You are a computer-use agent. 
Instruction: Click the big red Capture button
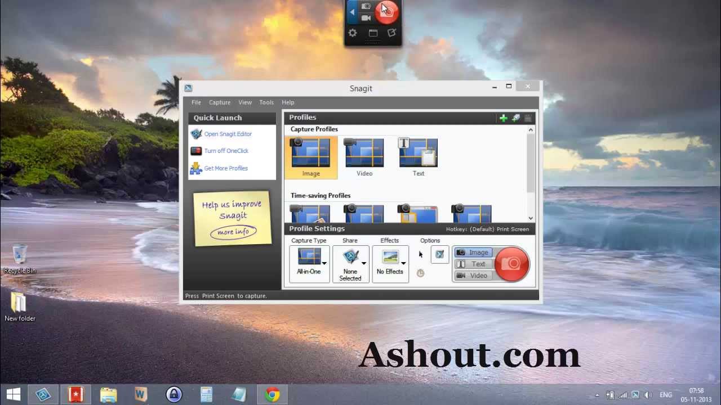[x=511, y=263]
